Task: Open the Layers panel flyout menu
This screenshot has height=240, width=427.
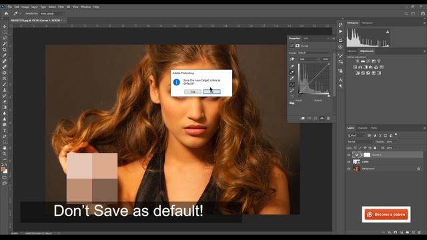Action: tap(424, 128)
